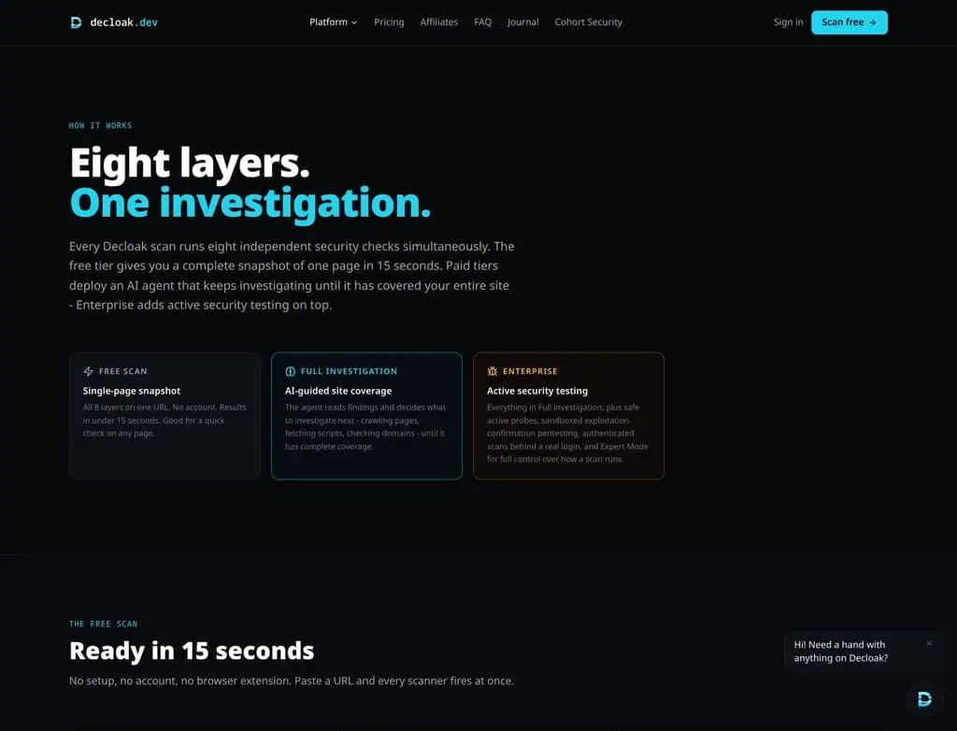957x731 pixels.
Task: Open the FAQ nav item
Action: [483, 22]
